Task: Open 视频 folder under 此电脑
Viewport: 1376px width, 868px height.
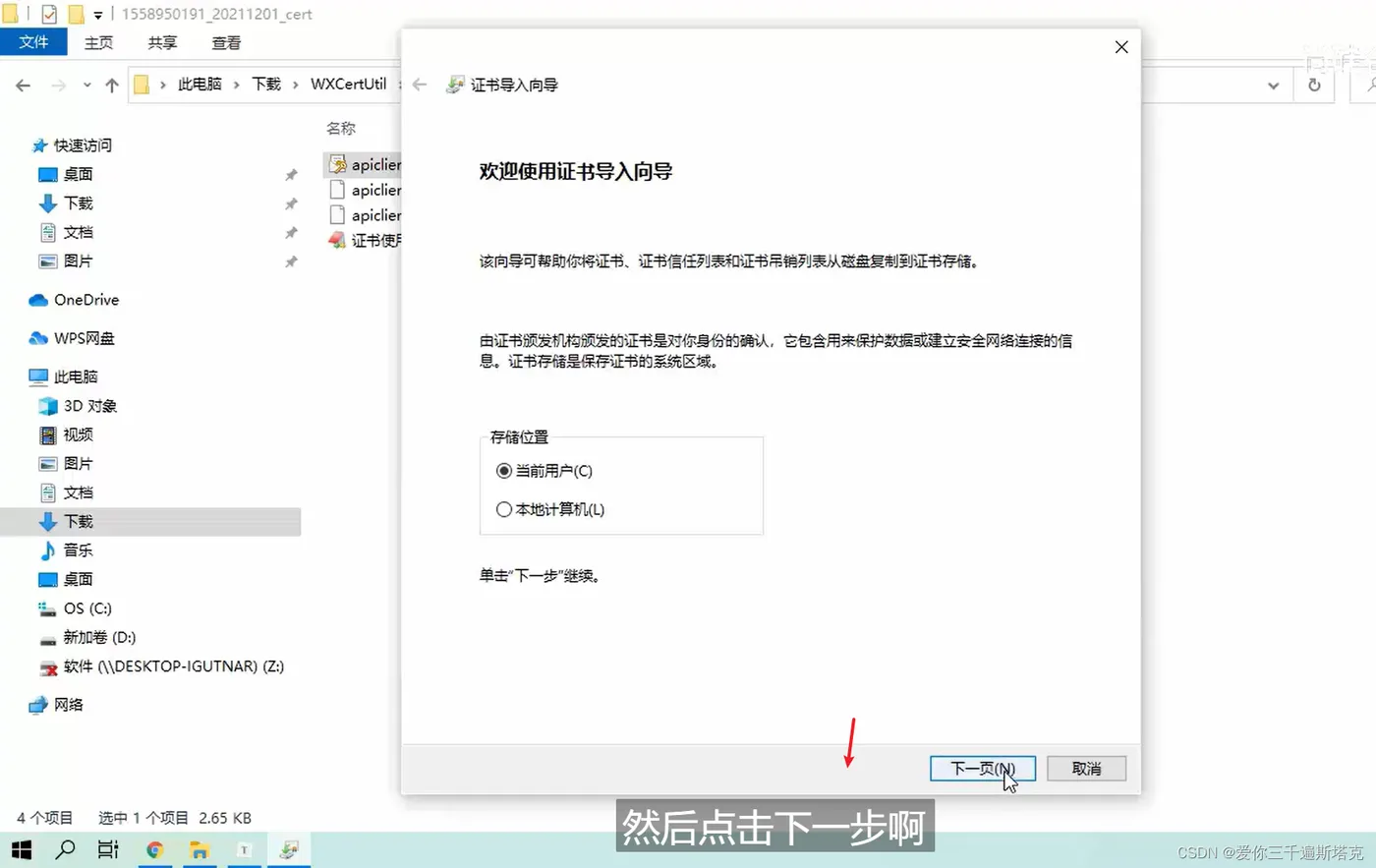Action: (x=78, y=434)
